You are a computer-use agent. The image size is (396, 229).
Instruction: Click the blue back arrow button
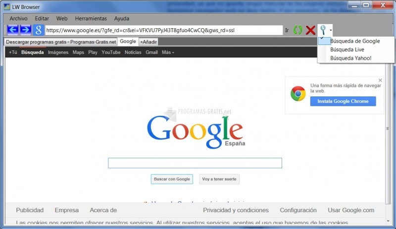13,30
